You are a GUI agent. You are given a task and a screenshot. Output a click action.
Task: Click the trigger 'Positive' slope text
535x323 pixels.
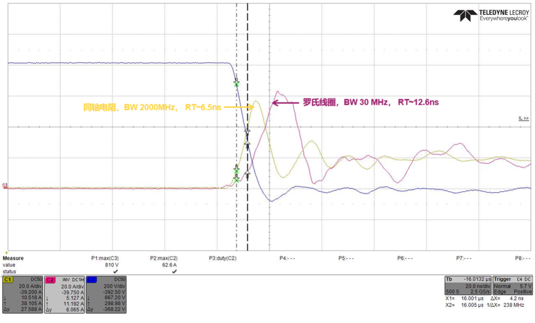[523, 292]
